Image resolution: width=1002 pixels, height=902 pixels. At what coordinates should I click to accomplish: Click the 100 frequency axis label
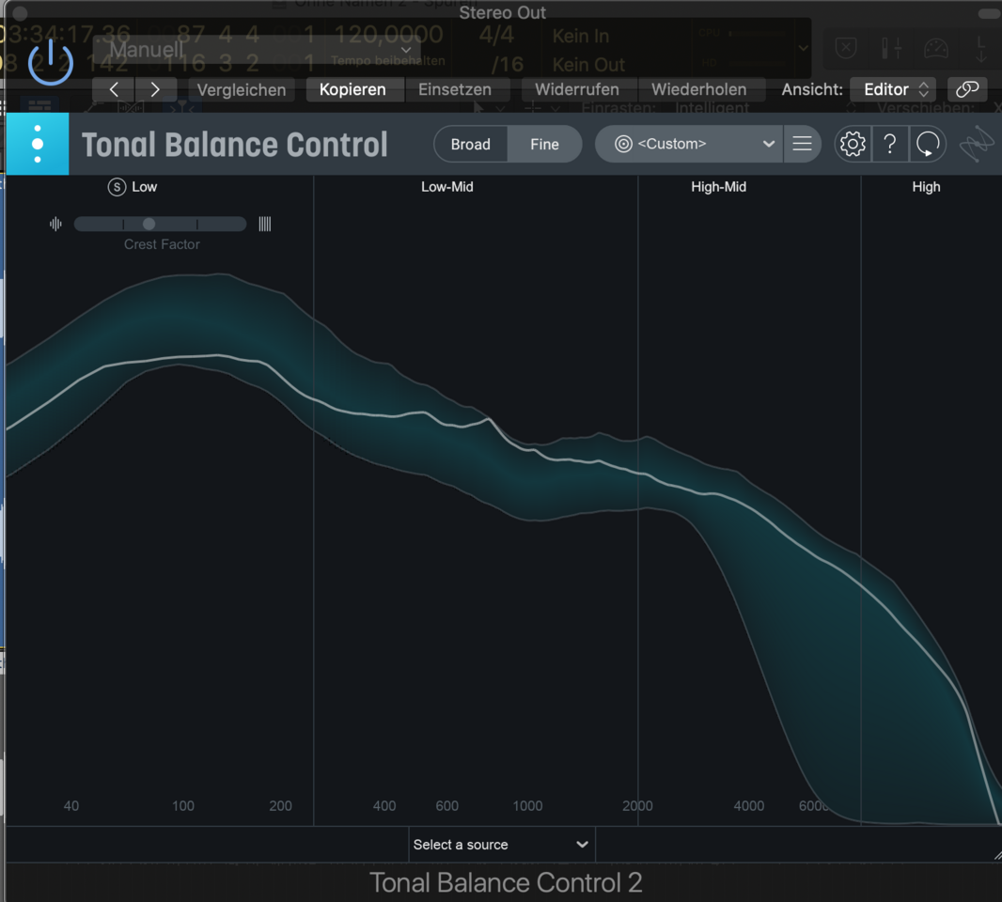tap(183, 806)
